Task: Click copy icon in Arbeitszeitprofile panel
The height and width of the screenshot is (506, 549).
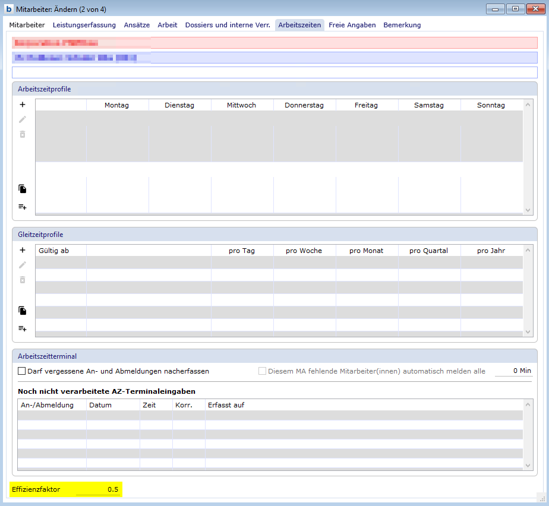Action: (23, 189)
